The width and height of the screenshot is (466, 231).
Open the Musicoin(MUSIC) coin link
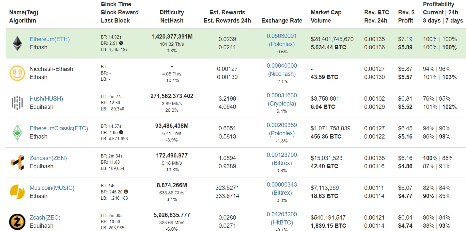(52, 188)
